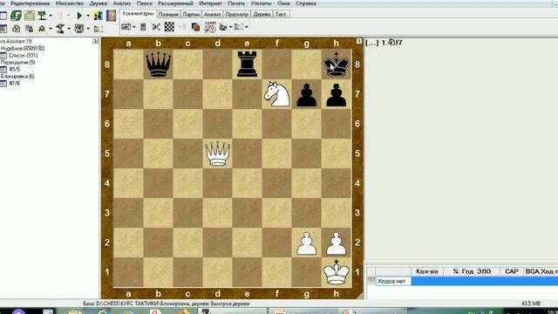
Task: Open the dropdown arrow beside the palm tree icon
Action: pos(51,16)
